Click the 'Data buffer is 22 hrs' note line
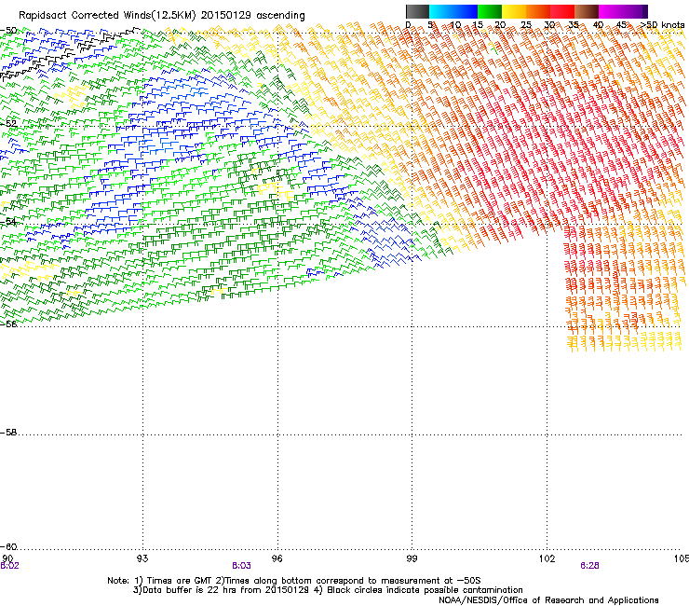Image resolution: width=689 pixels, height=606 pixels. (328, 590)
